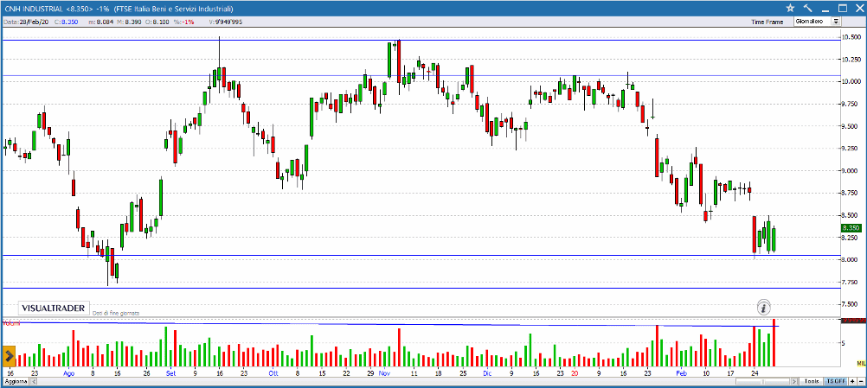Viewport: 867px width, 388px height.
Task: Close the chart window
Action: tap(858, 8)
